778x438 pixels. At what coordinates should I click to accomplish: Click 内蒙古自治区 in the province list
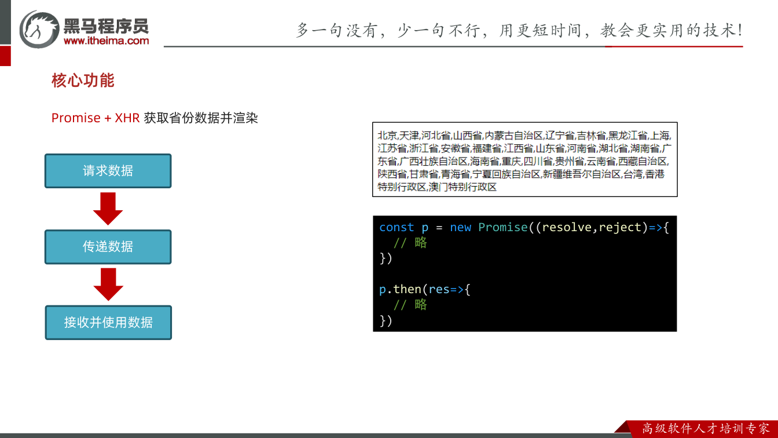pyautogui.click(x=513, y=136)
